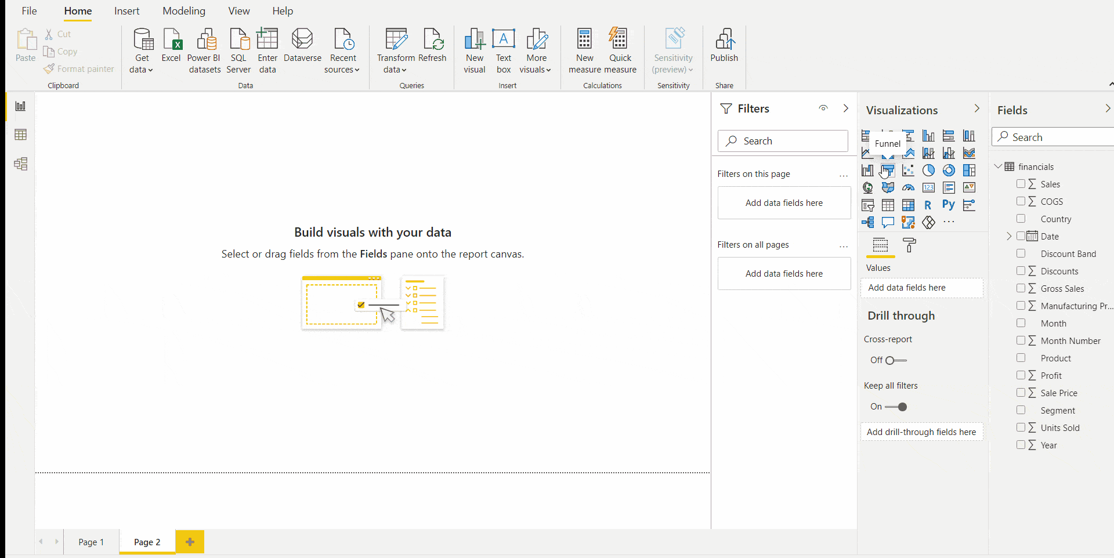Turn on the Cross-report toggle
1114x558 pixels.
pos(896,360)
